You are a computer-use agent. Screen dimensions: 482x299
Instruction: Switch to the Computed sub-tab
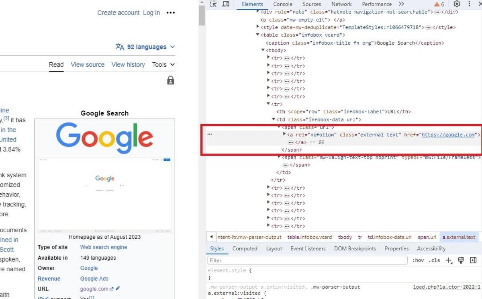pos(245,248)
